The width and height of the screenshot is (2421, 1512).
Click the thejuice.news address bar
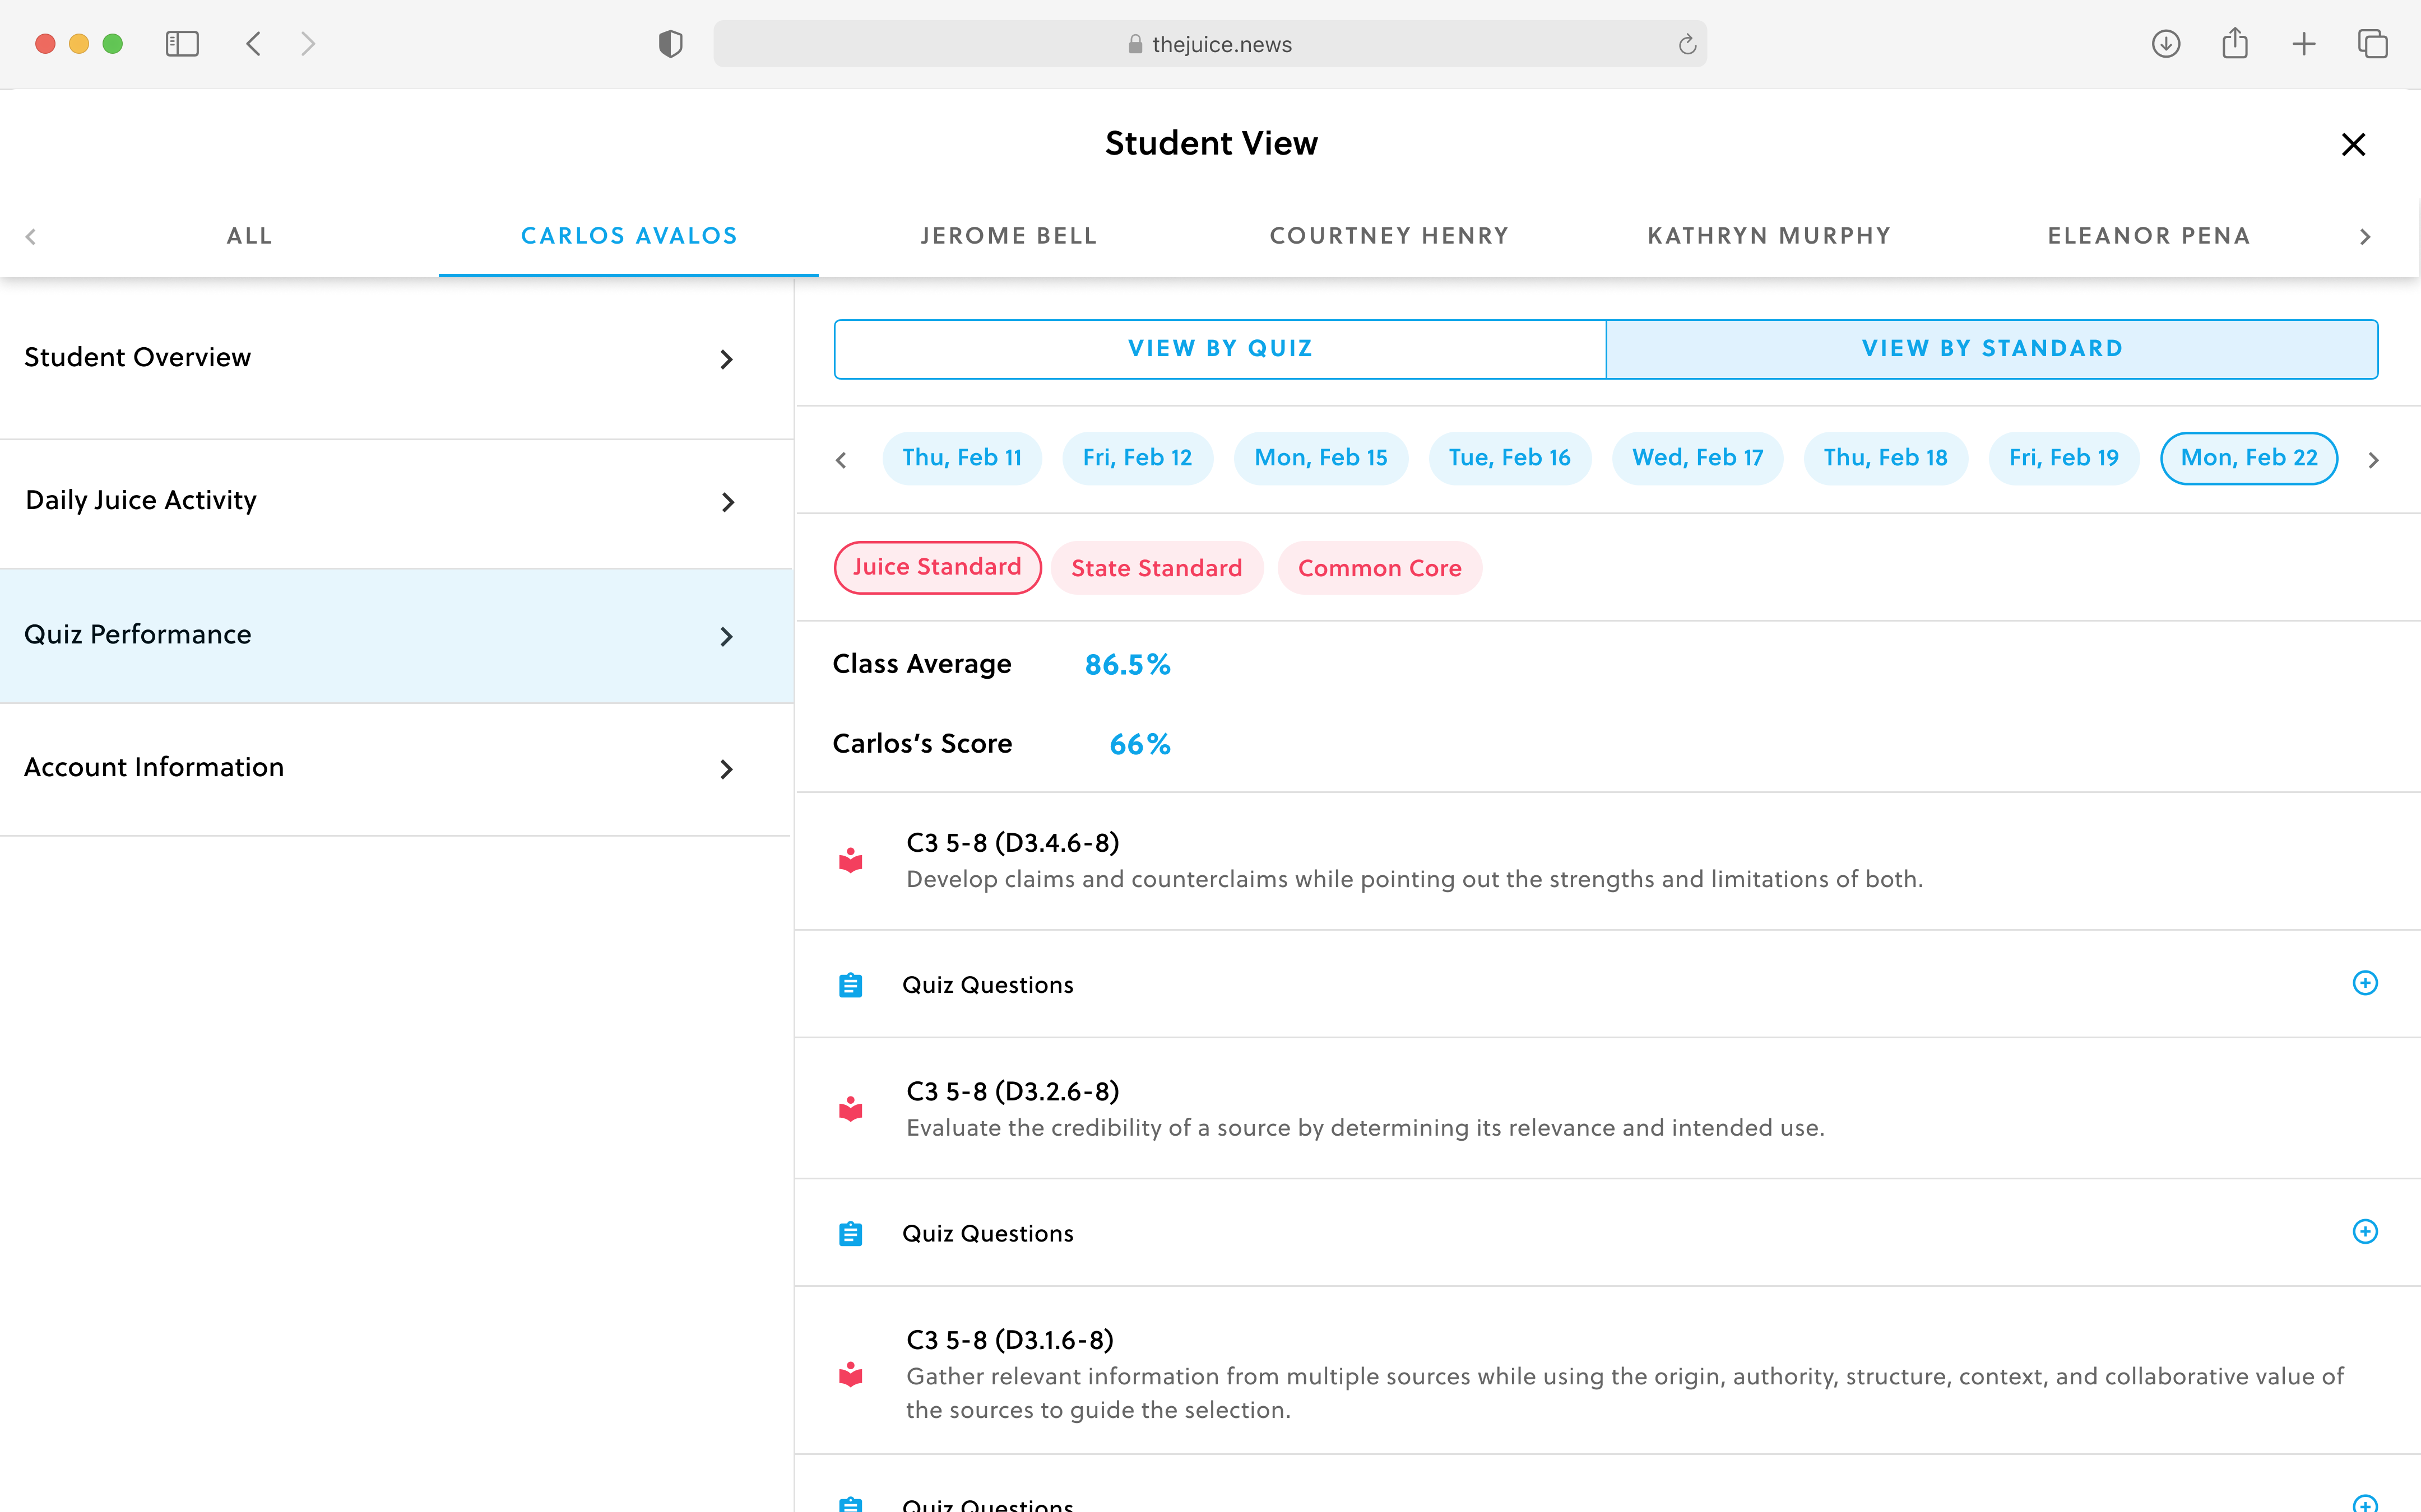(x=1209, y=44)
